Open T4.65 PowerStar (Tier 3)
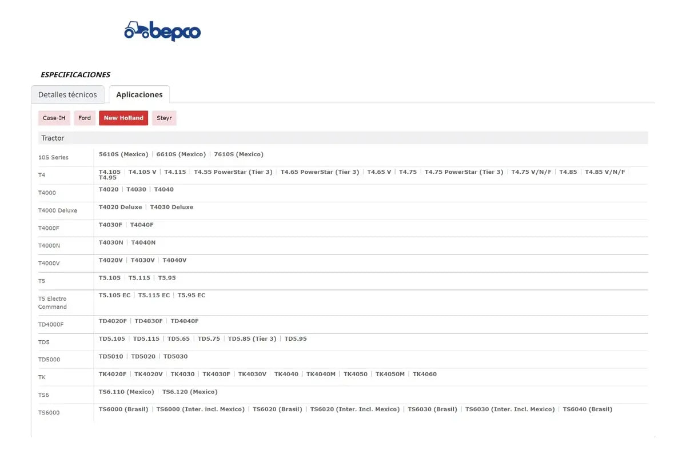Viewport: 686px width, 458px height. 320,172
